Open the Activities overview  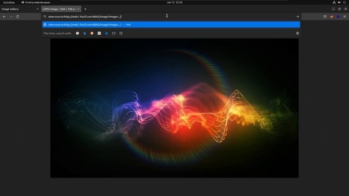click(9, 2)
